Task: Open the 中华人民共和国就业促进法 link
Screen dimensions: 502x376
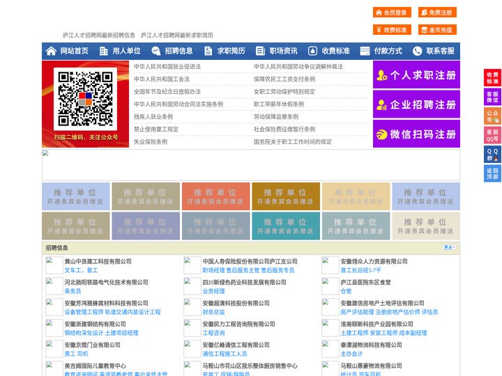Action: coord(167,67)
